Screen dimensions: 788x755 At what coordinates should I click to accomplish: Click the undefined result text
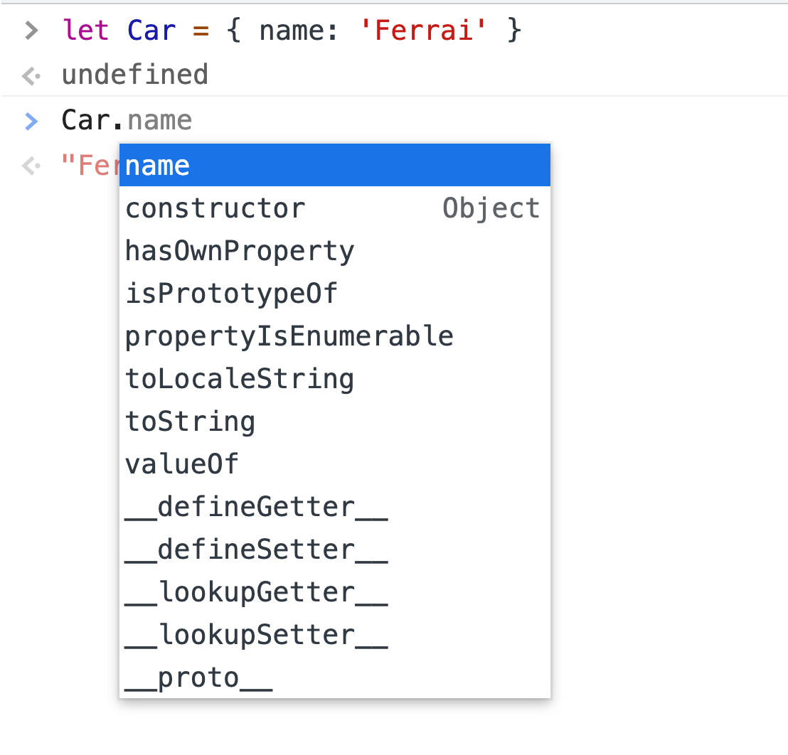pyautogui.click(x=134, y=74)
